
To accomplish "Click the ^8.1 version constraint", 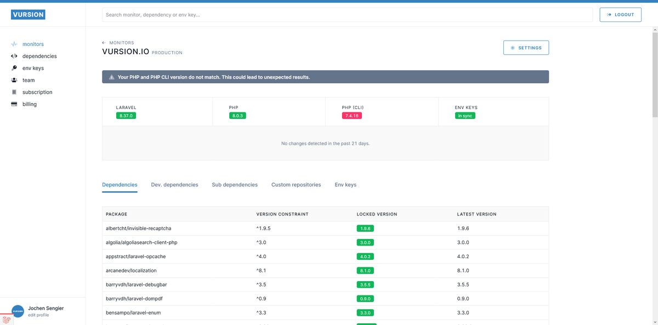I will click(x=261, y=271).
